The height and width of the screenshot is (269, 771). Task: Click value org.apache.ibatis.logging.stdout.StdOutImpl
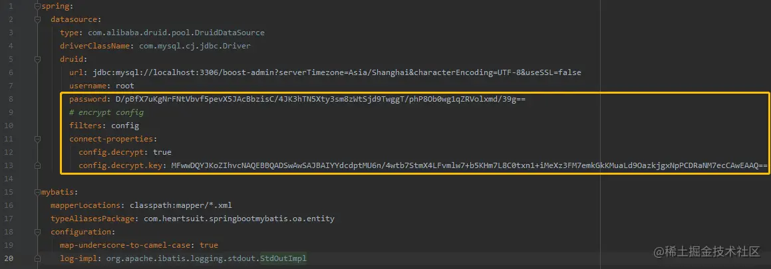pos(206,258)
